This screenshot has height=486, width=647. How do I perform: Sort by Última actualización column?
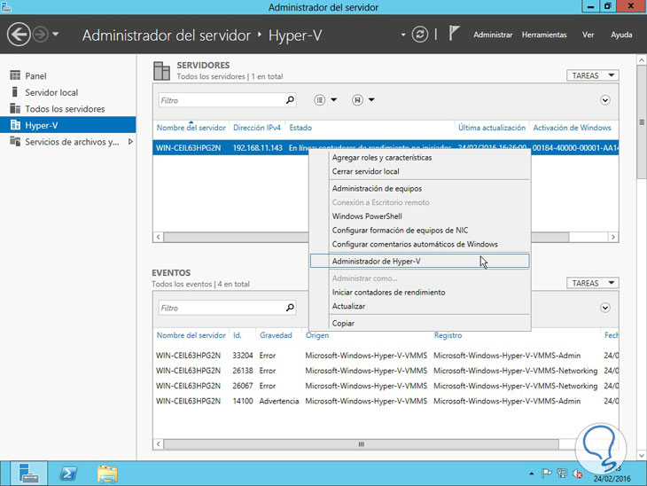(x=492, y=128)
